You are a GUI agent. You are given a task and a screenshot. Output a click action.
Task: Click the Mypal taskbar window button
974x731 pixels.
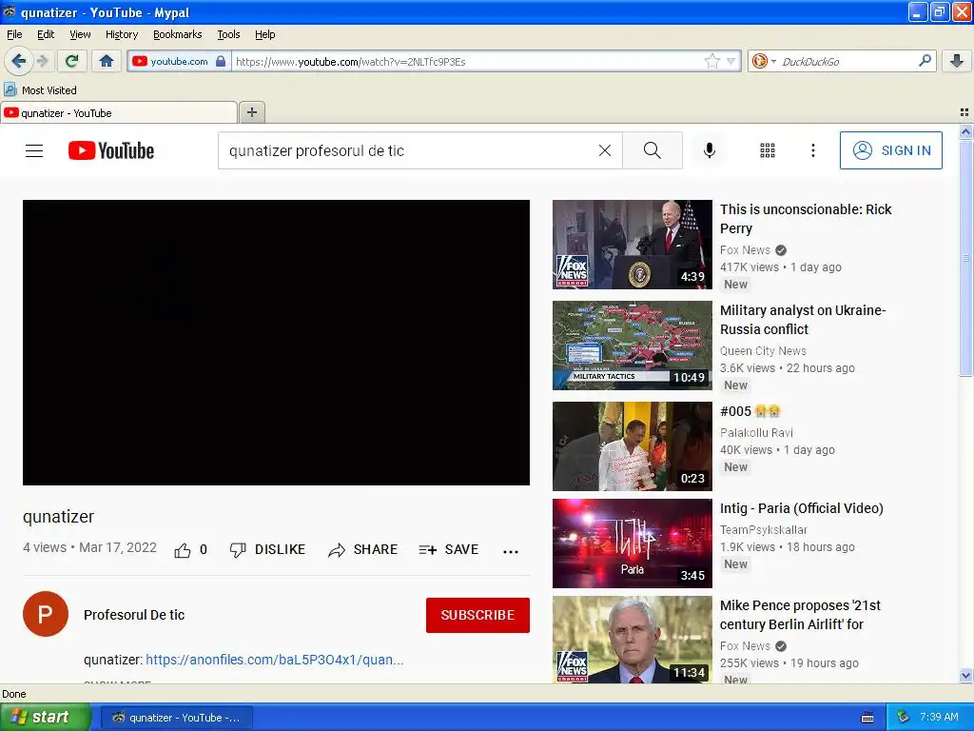[176, 718]
